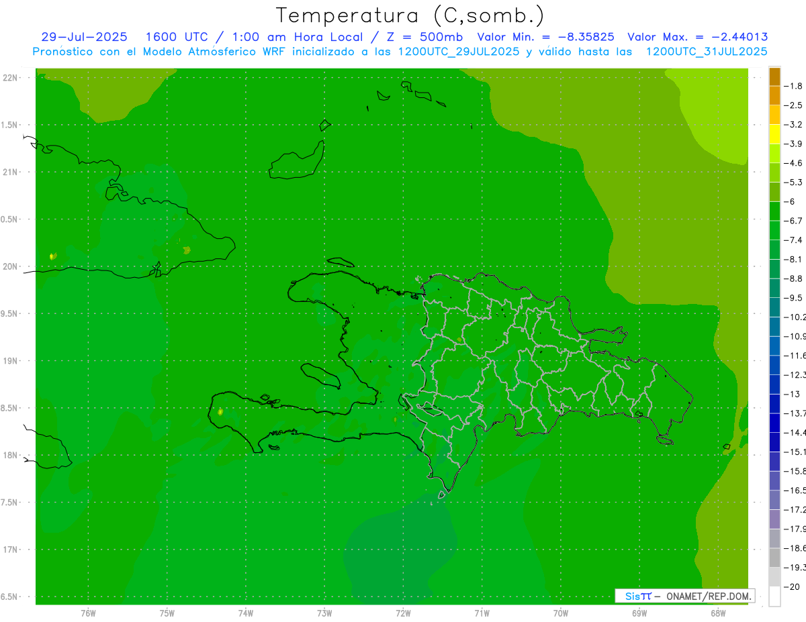This screenshot has width=806, height=622.
Task: Pick the green swatch between -6 and -6.7
Action: (774, 211)
